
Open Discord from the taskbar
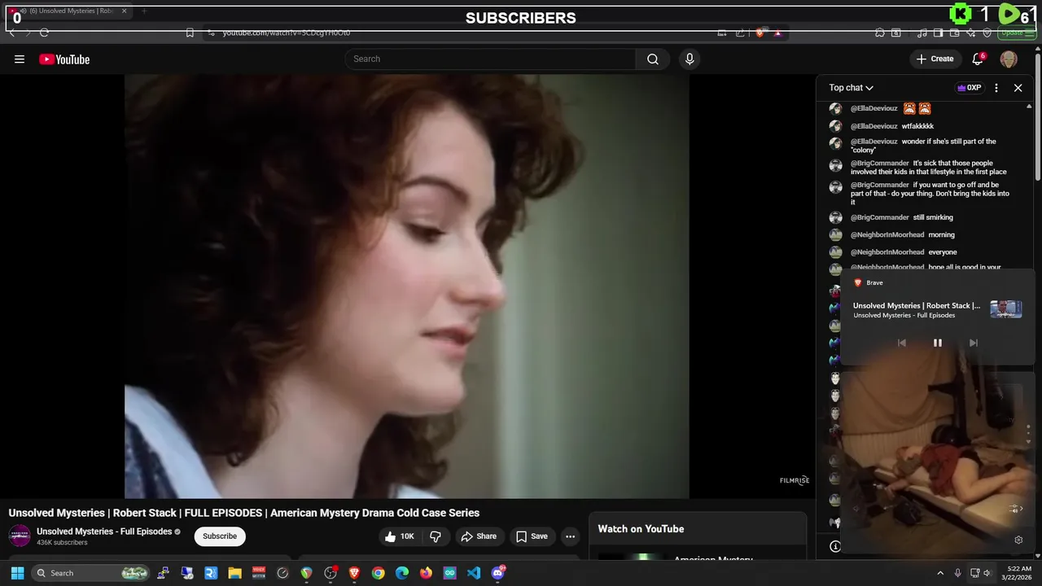coord(498,573)
